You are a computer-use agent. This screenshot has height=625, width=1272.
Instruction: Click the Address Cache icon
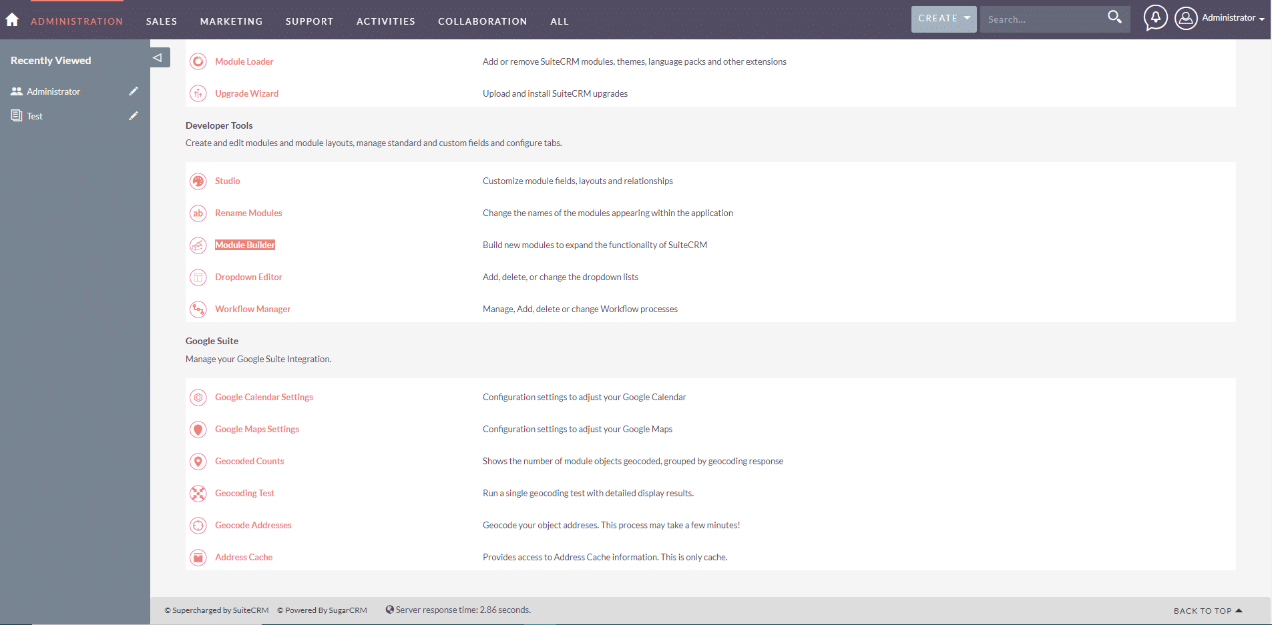point(198,557)
